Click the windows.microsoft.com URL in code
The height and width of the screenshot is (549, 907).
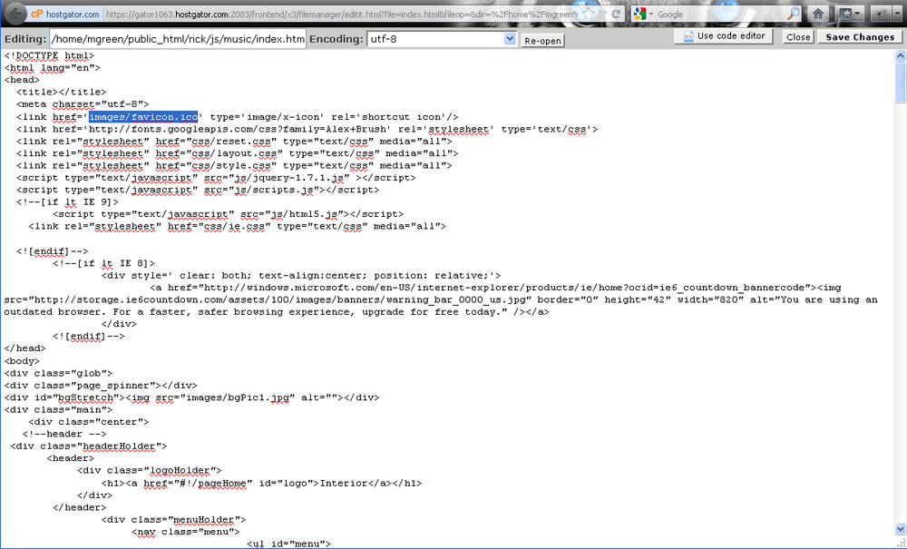tap(505, 288)
